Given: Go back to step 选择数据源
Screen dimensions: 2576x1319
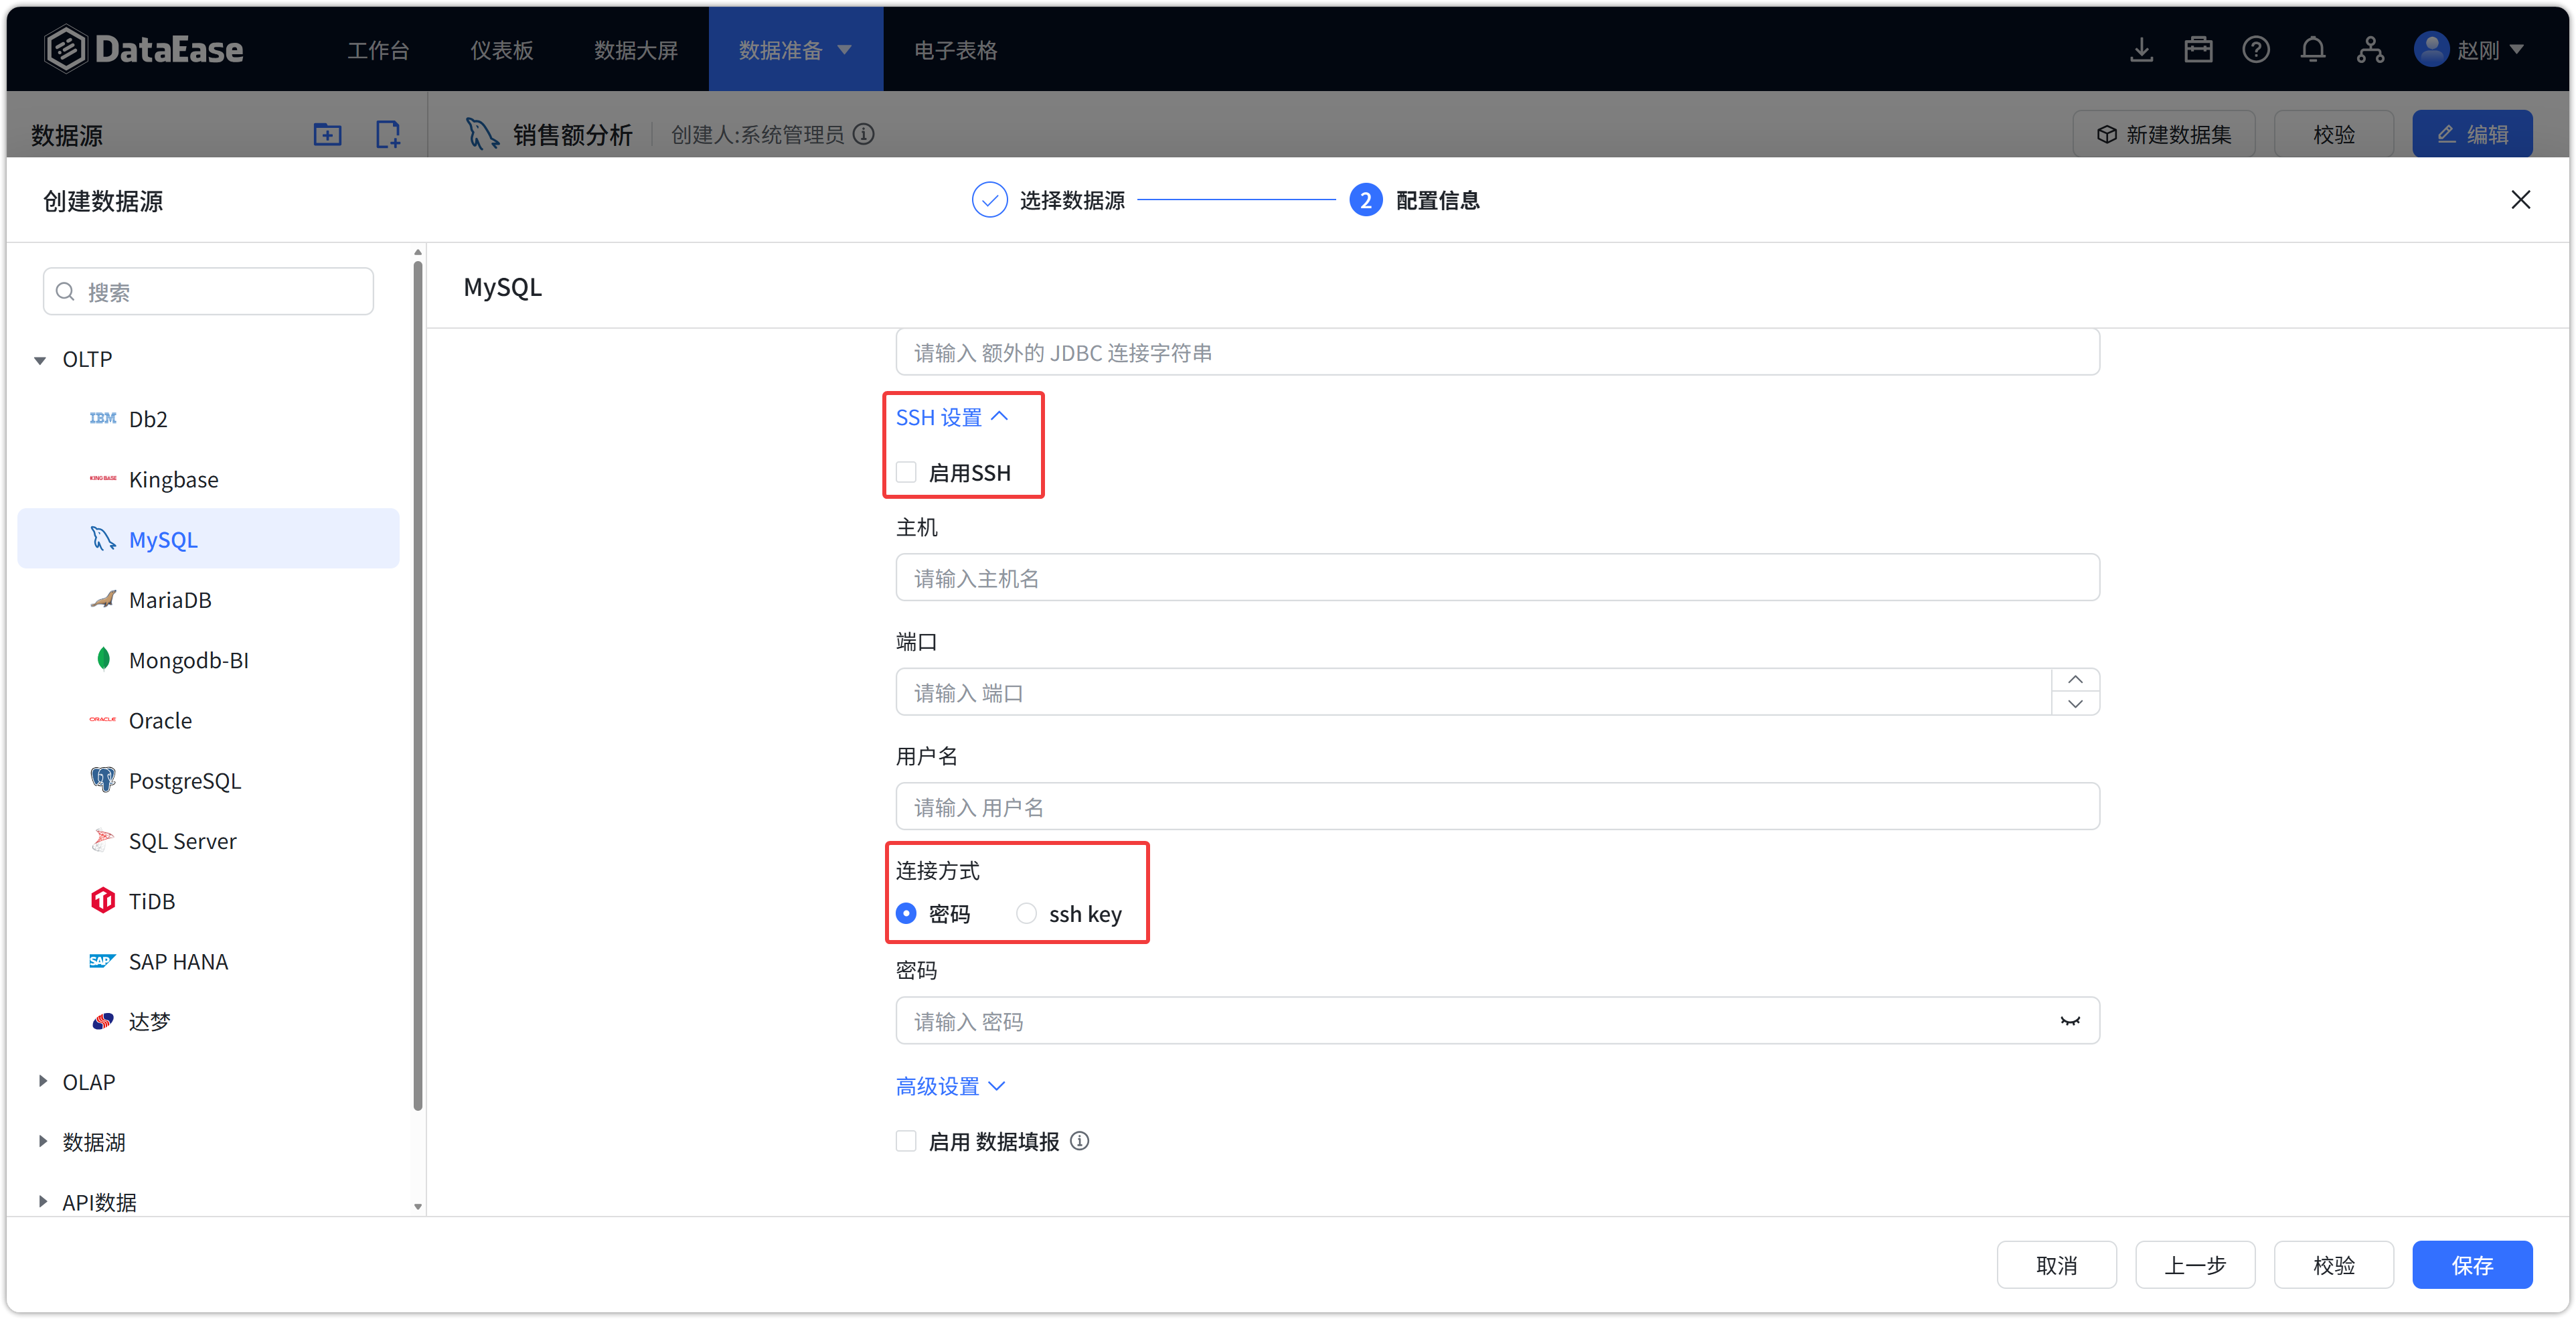Looking at the screenshot, I should click(x=1048, y=200).
